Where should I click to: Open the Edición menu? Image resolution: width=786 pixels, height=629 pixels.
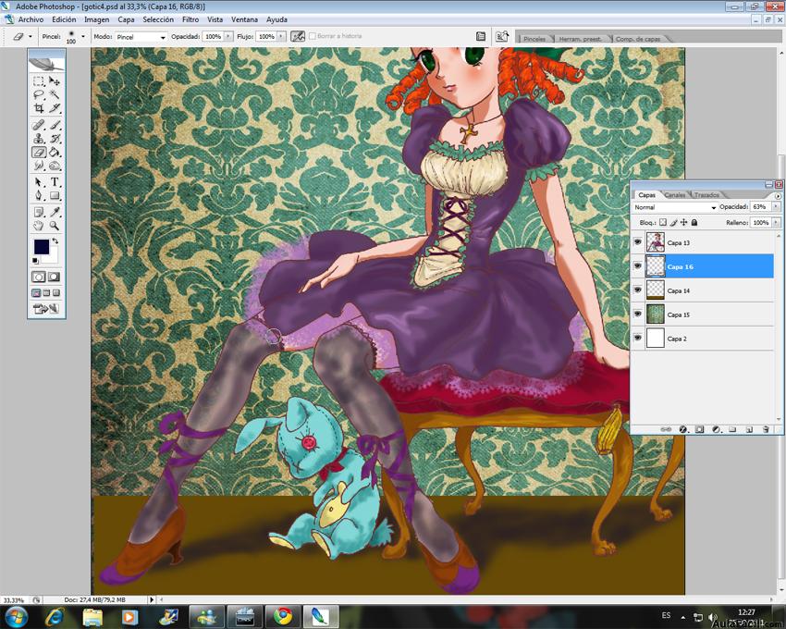point(64,19)
